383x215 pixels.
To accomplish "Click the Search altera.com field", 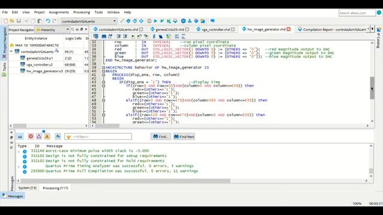I will point(357,13).
